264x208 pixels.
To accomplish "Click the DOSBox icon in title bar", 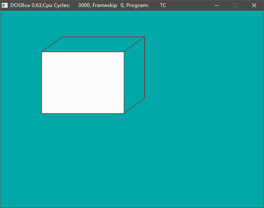I will click(x=5, y=5).
